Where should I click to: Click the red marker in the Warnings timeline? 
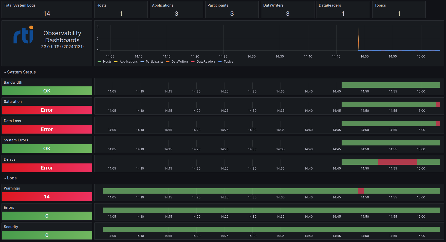[x=361, y=191]
